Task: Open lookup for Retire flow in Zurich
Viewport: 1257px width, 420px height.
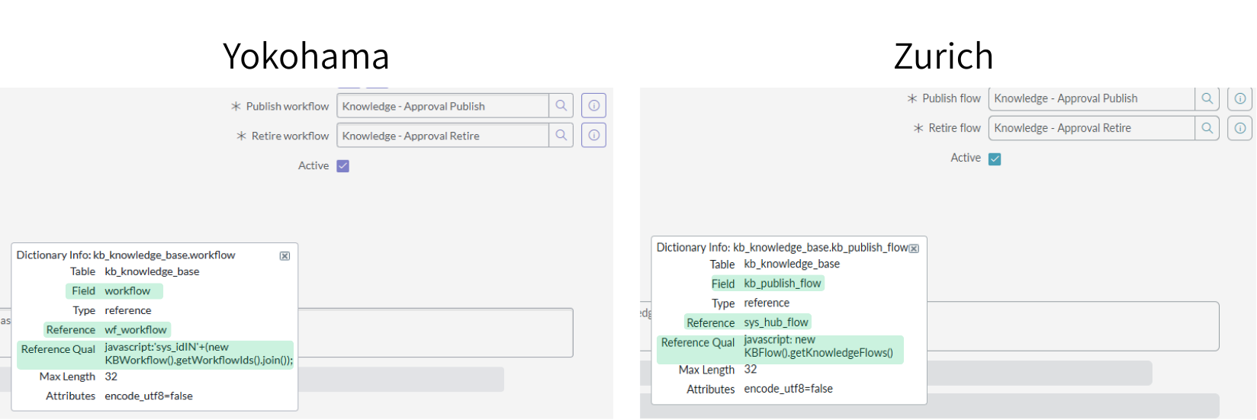Action: pyautogui.click(x=1207, y=128)
